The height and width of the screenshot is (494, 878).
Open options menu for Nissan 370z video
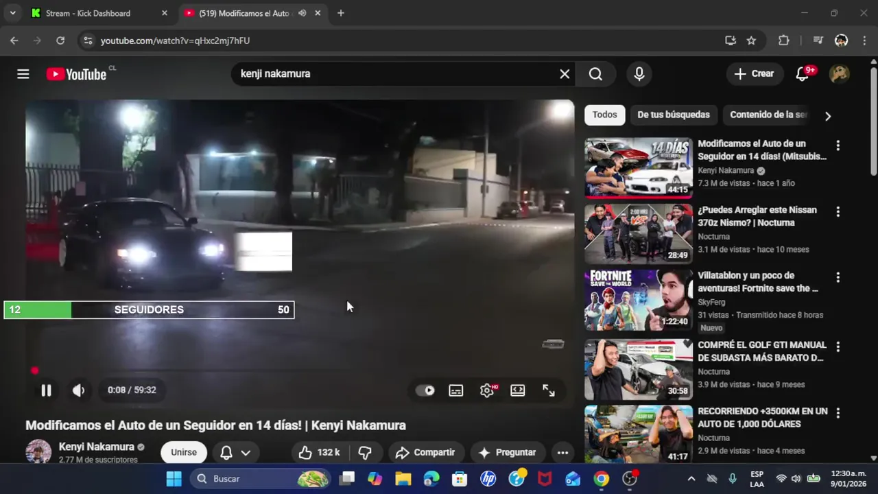[838, 211]
